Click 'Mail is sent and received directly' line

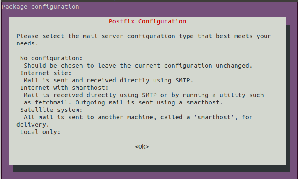click(x=108, y=80)
